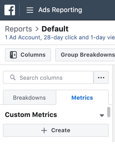Image resolution: width=115 pixels, height=144 pixels.
Task: Click the Facebook logo icon
Action: tap(10, 10)
